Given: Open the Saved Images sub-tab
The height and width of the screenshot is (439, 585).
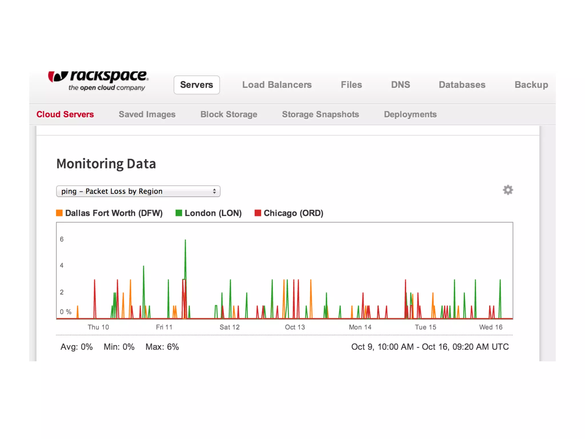Looking at the screenshot, I should click(x=147, y=114).
